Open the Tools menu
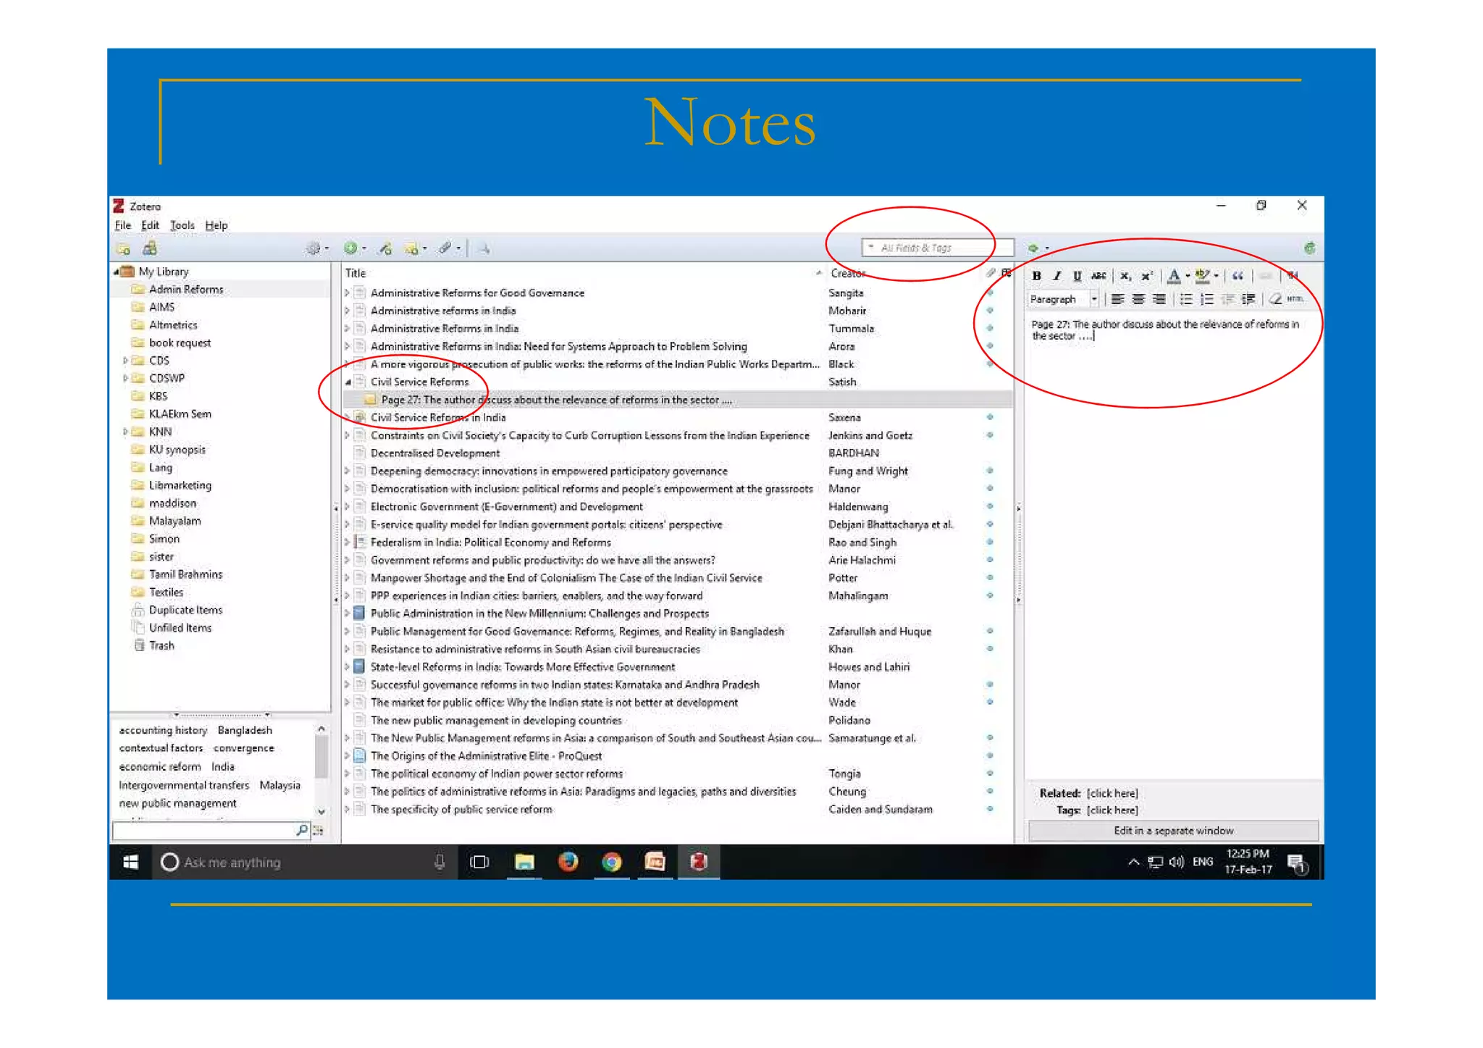Viewport: 1483px width, 1048px height. click(x=182, y=225)
